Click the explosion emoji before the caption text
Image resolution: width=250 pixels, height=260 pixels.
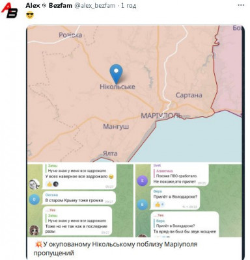(38, 244)
